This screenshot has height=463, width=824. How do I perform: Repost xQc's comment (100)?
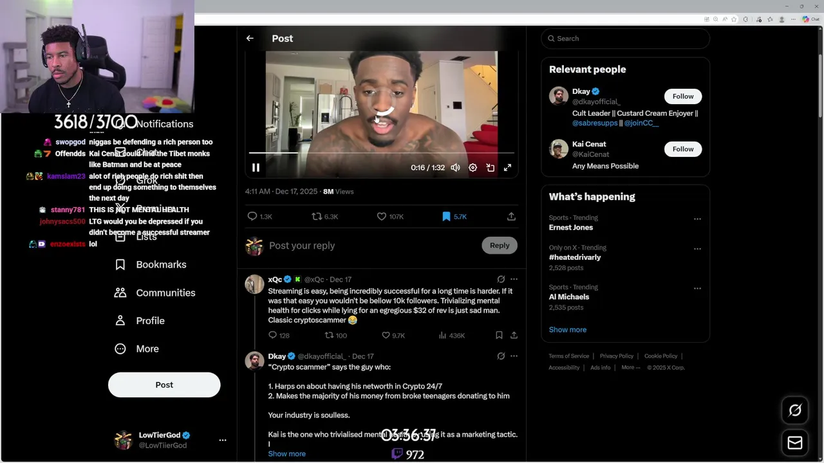point(335,335)
